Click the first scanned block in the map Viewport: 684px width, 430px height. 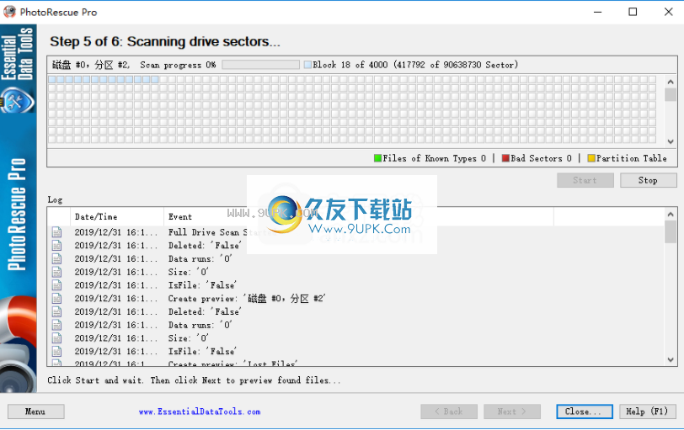point(52,79)
